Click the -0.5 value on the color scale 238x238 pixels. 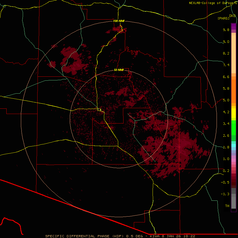[x=225, y=182]
